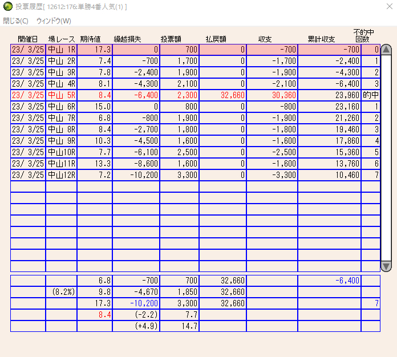Click carryover loss -10,200 in 12R row
The image size is (397, 357).
point(136,175)
